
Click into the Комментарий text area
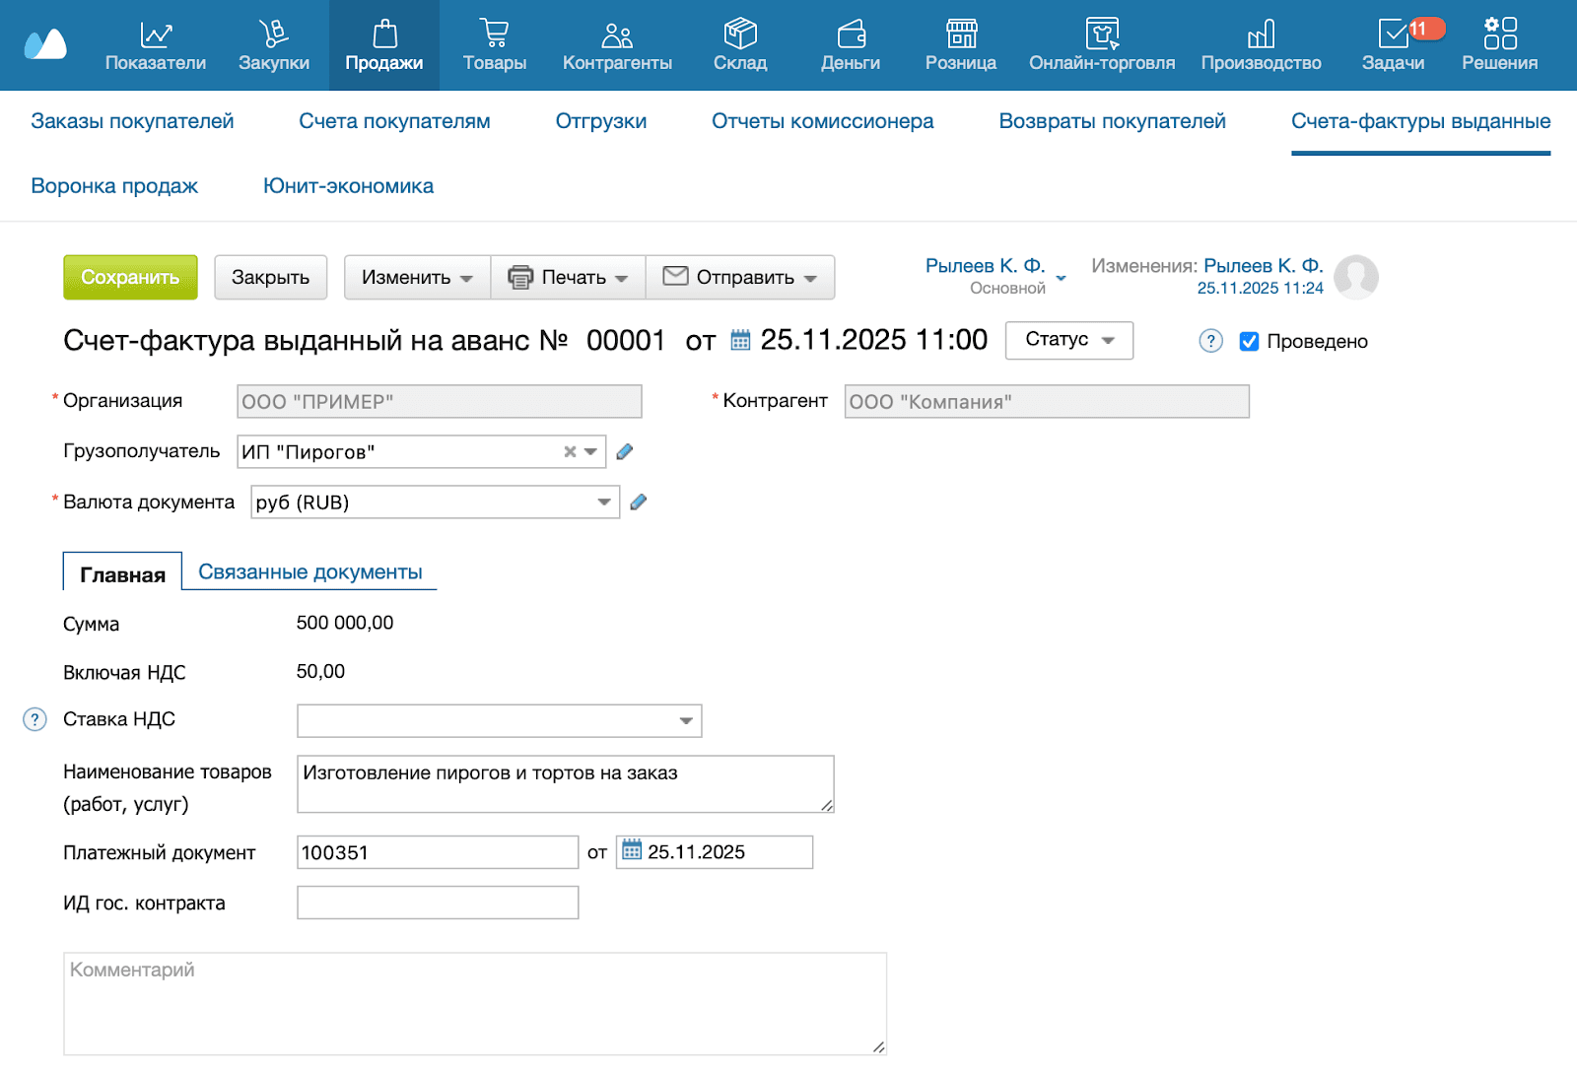coord(475,1004)
